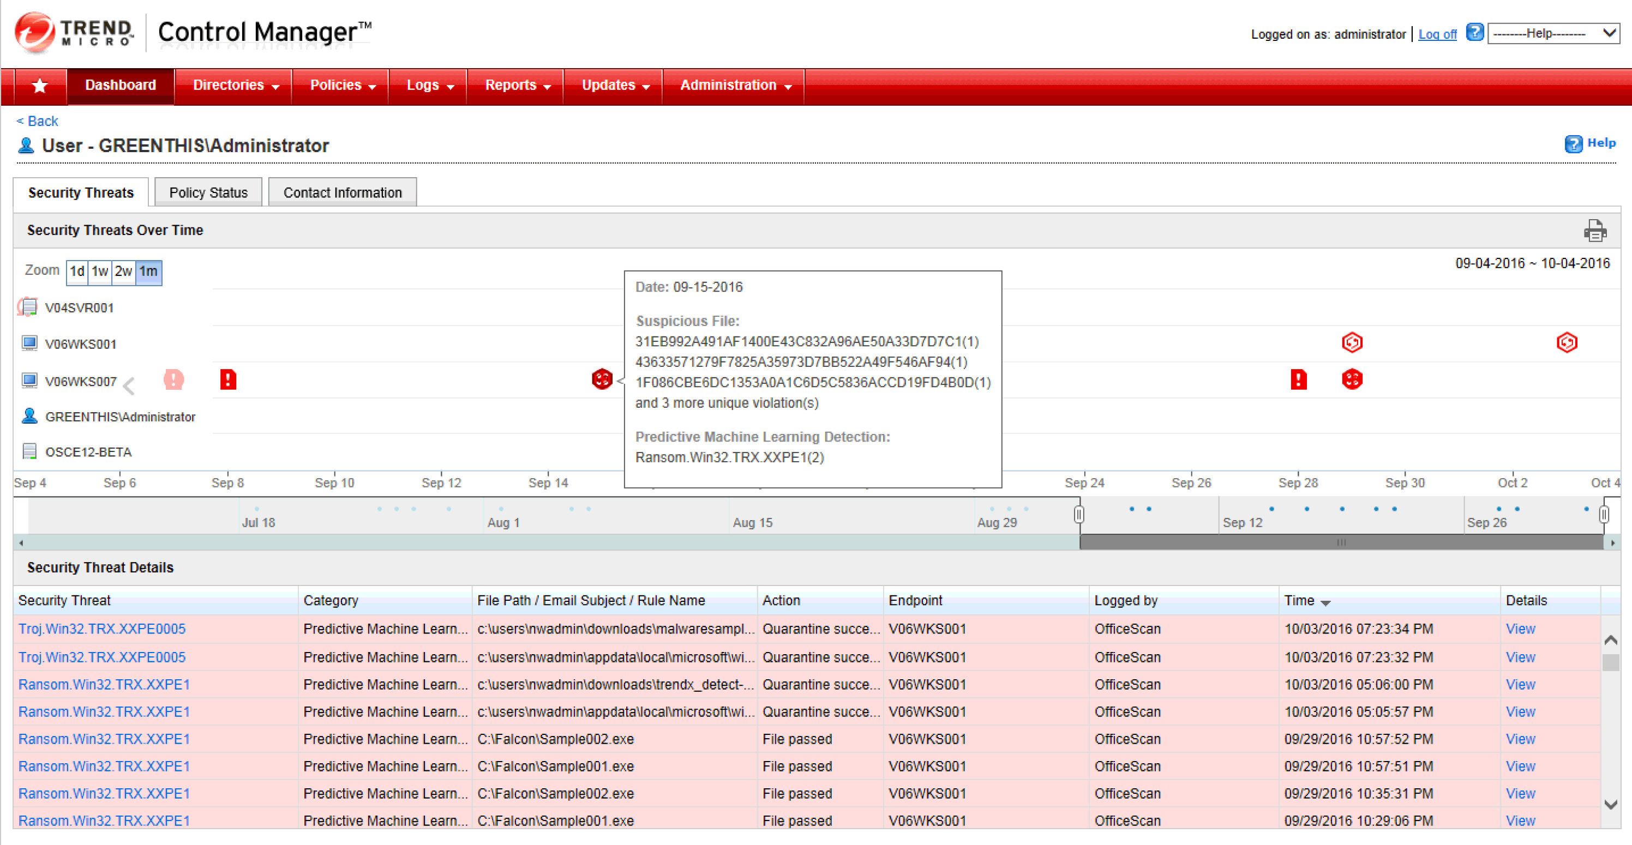Select the Back link
Viewport: 1632px width, 845px height.
click(x=36, y=120)
